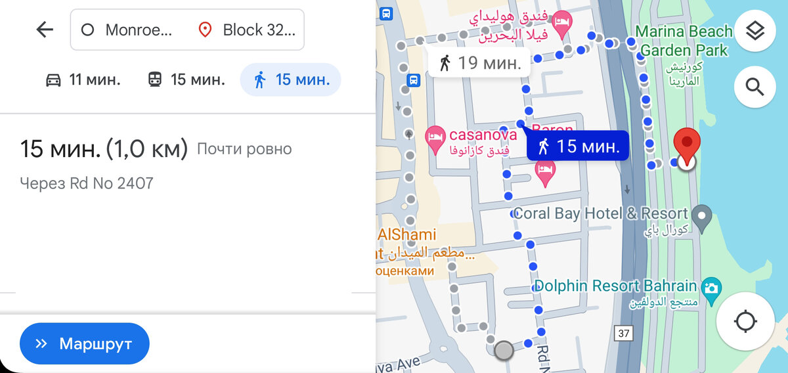Tap the bus stop icon on left road
The height and width of the screenshot is (373, 788).
pos(413,80)
